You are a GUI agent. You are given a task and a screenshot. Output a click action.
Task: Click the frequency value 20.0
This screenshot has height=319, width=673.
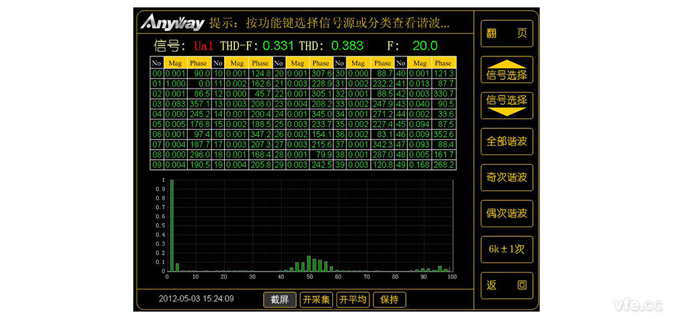[x=425, y=46]
